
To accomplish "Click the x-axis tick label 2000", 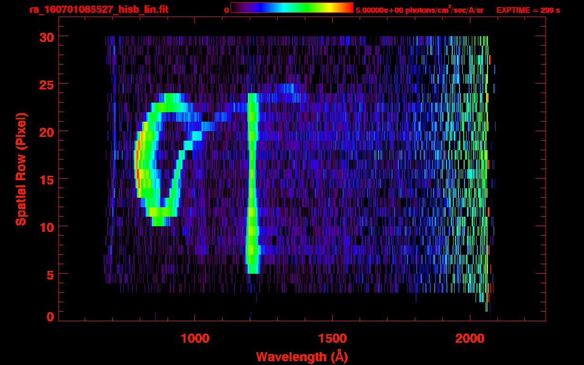I will coord(469,338).
